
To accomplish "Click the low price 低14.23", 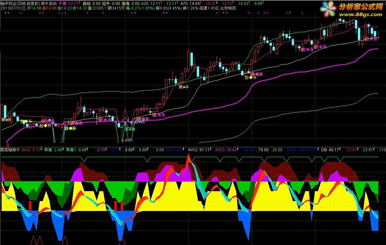I will pyautogui.click(x=65, y=8).
